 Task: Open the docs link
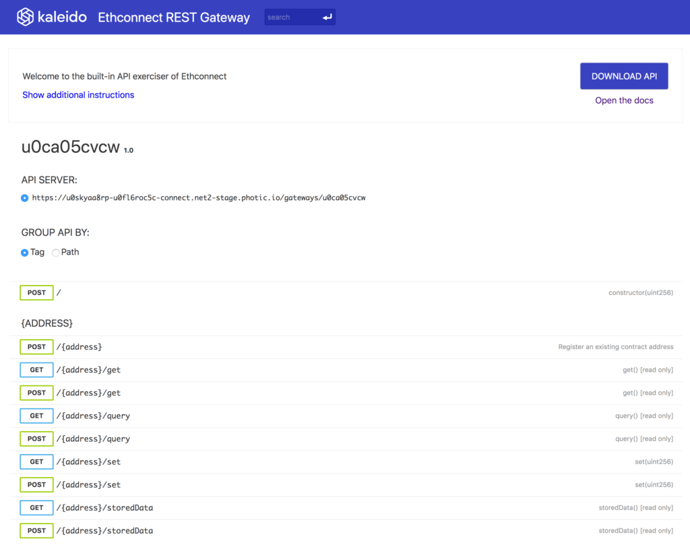coord(624,100)
